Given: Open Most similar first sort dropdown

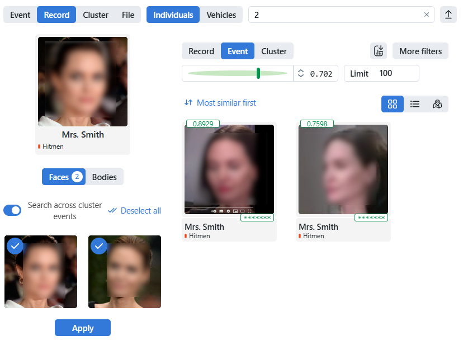Looking at the screenshot, I should 226,103.
